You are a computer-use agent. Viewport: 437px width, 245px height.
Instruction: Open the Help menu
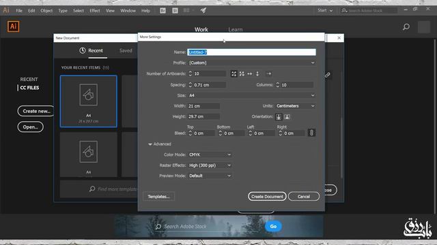click(x=145, y=11)
